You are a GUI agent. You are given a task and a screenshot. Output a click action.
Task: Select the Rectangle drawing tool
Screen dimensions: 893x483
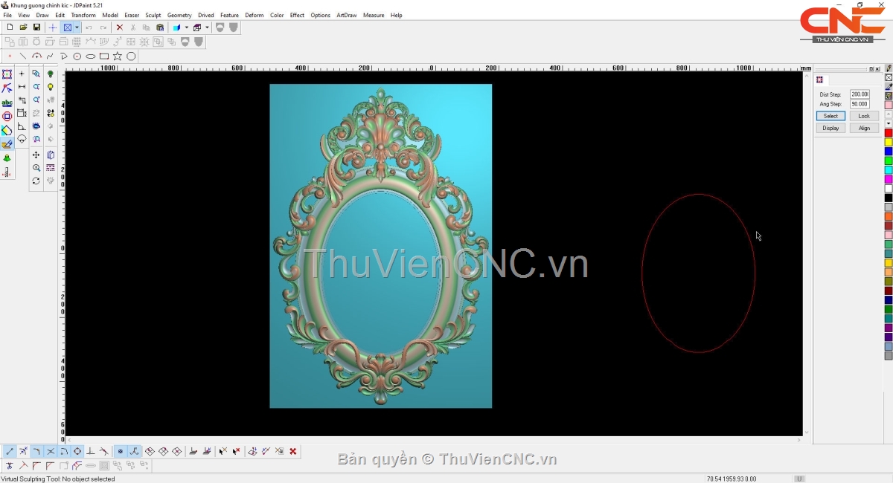click(104, 56)
